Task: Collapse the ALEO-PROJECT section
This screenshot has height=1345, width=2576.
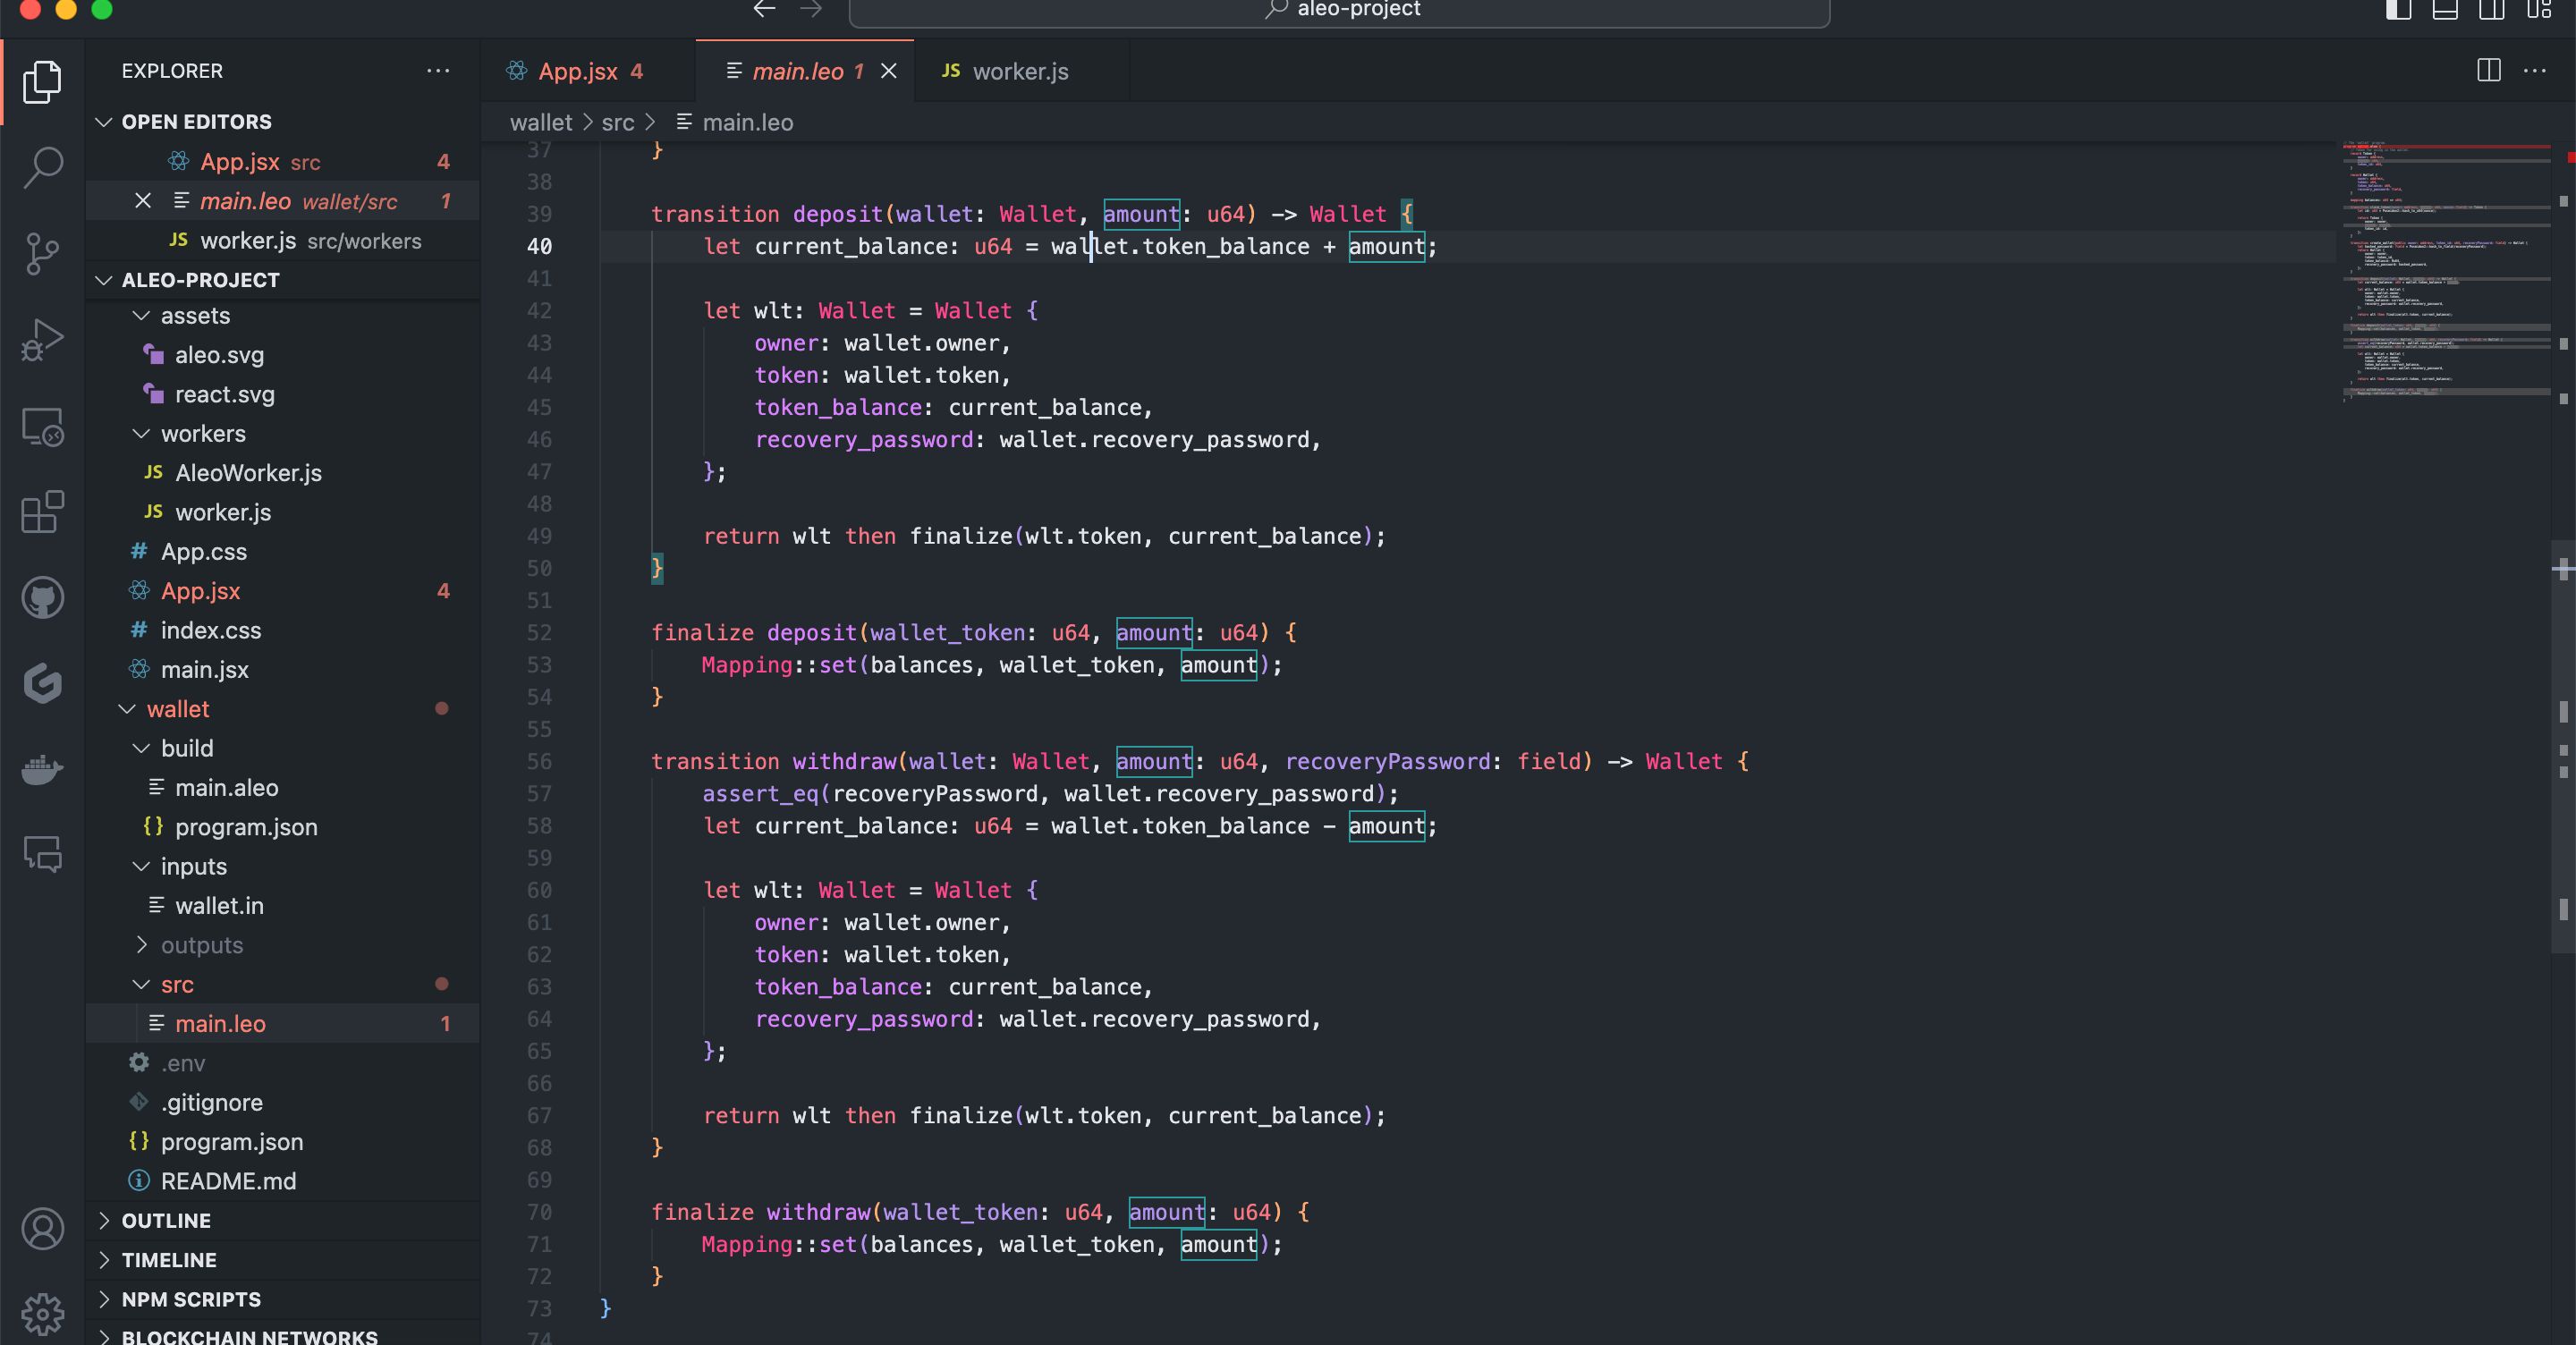Action: click(283, 280)
